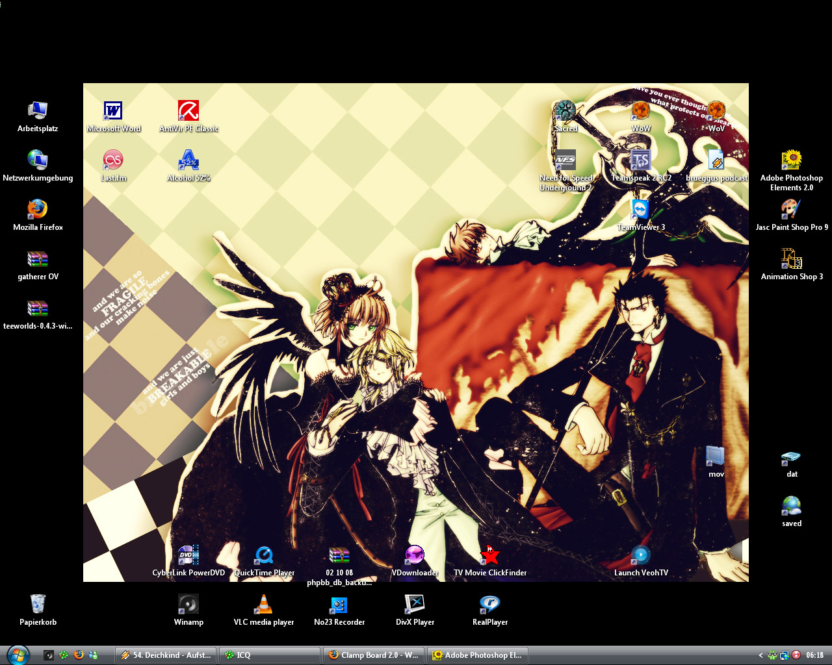Click the Need for Speed Underground 2 icon
The width and height of the screenshot is (832, 665).
565,160
